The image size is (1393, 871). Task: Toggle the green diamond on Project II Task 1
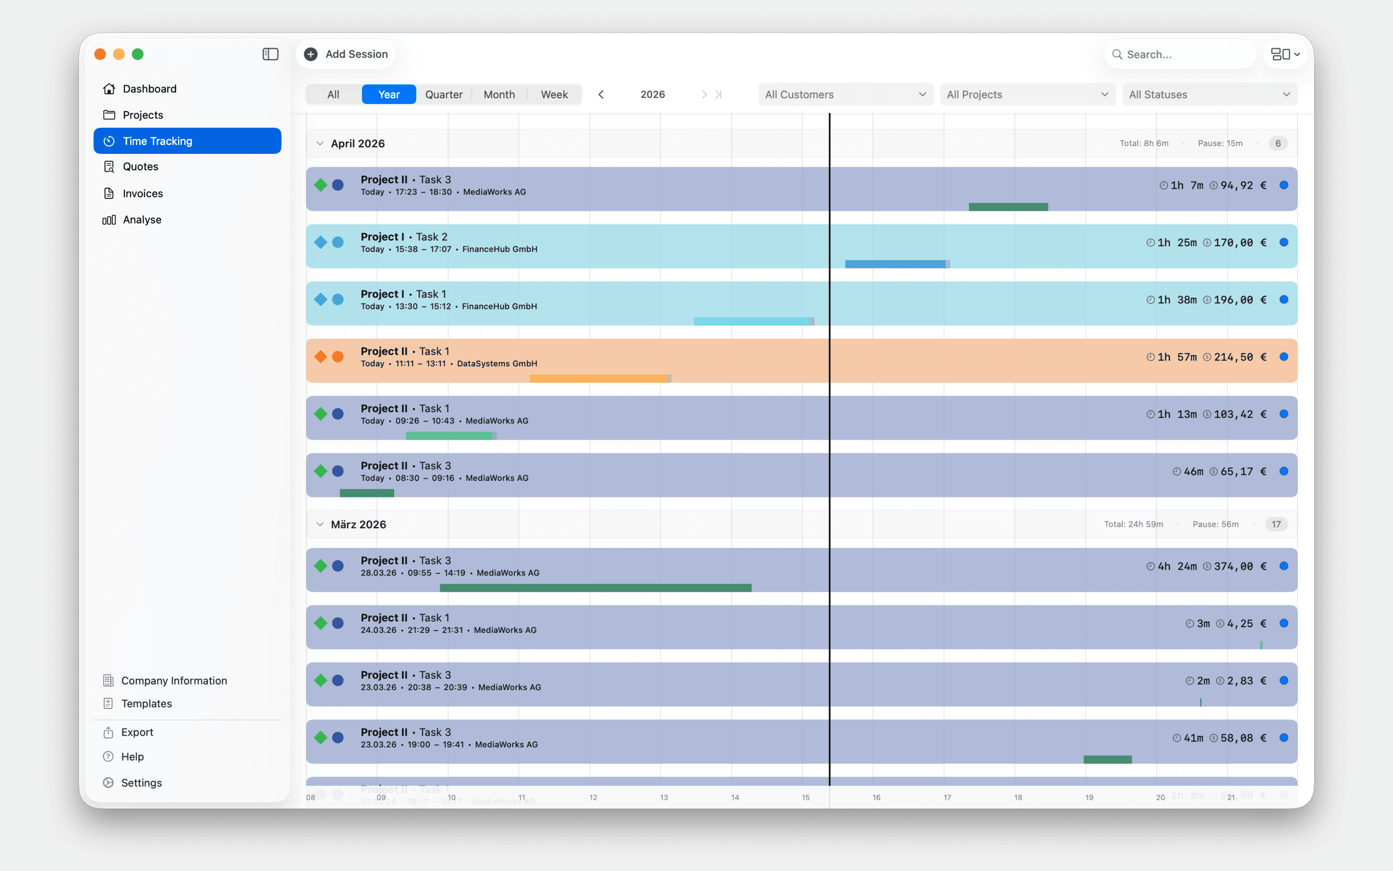pyautogui.click(x=321, y=414)
